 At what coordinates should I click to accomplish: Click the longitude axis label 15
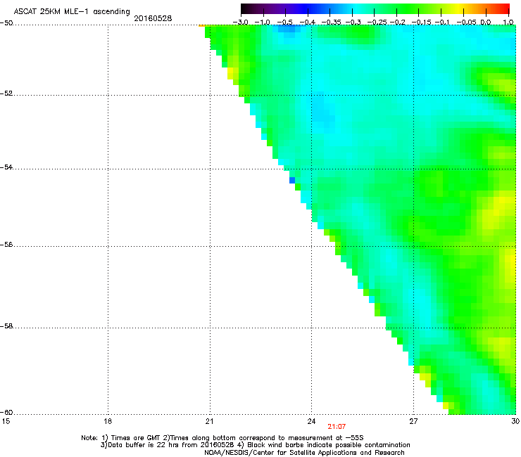6,421
